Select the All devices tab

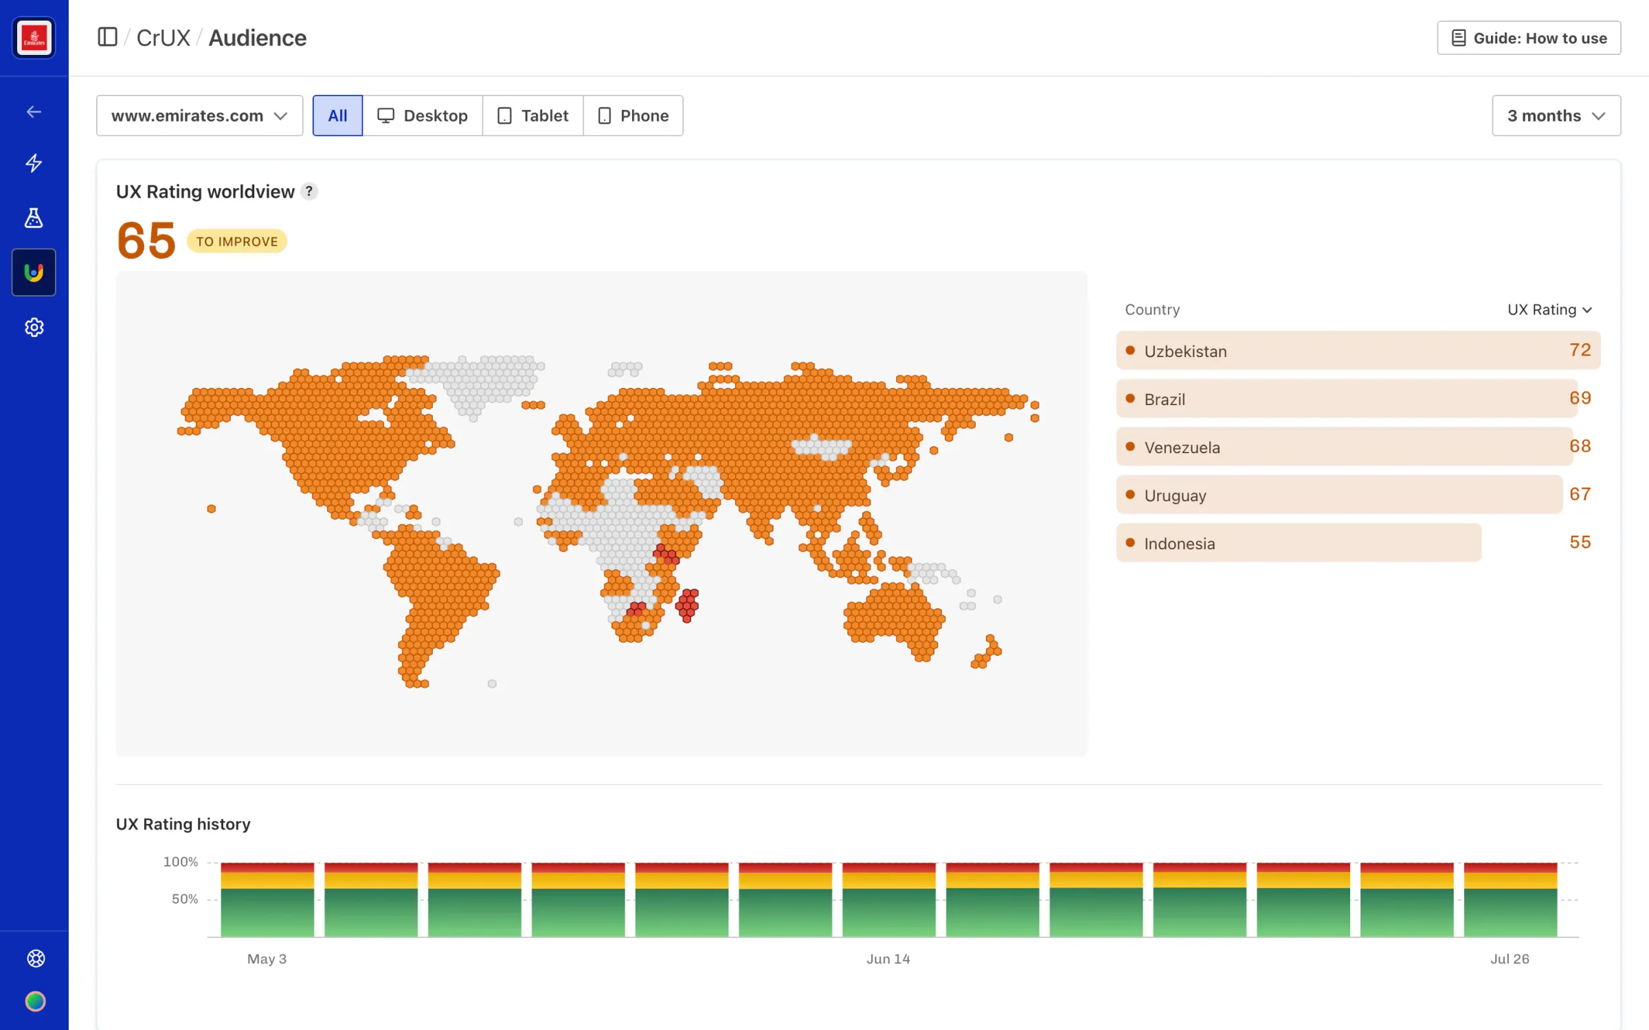[x=337, y=115]
